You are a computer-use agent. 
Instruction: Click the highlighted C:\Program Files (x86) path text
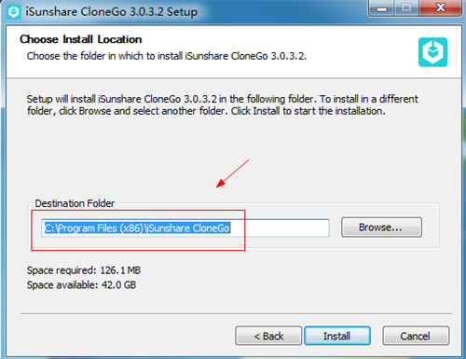(137, 228)
